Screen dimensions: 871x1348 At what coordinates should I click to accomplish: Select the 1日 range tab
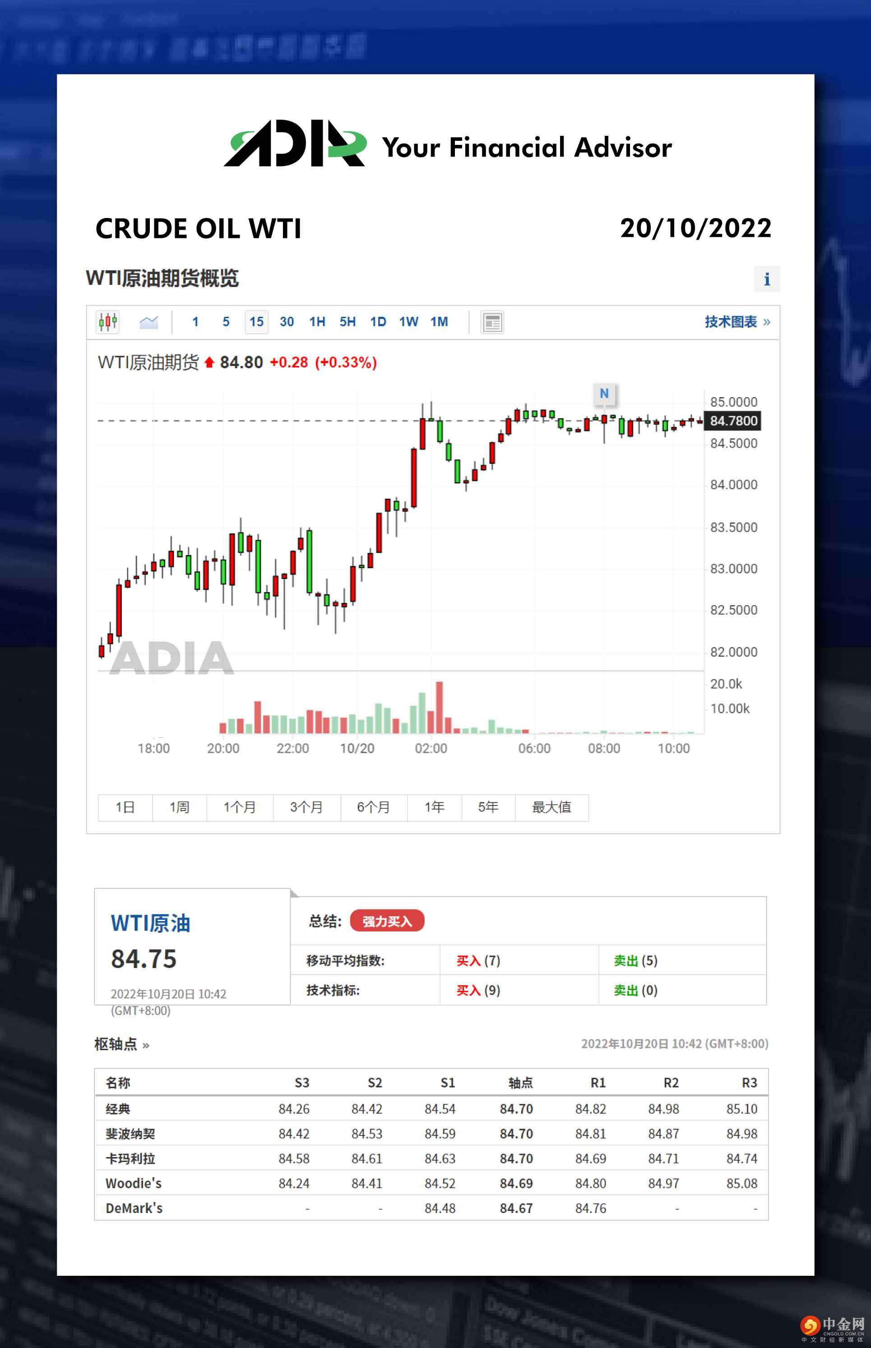[x=125, y=807]
